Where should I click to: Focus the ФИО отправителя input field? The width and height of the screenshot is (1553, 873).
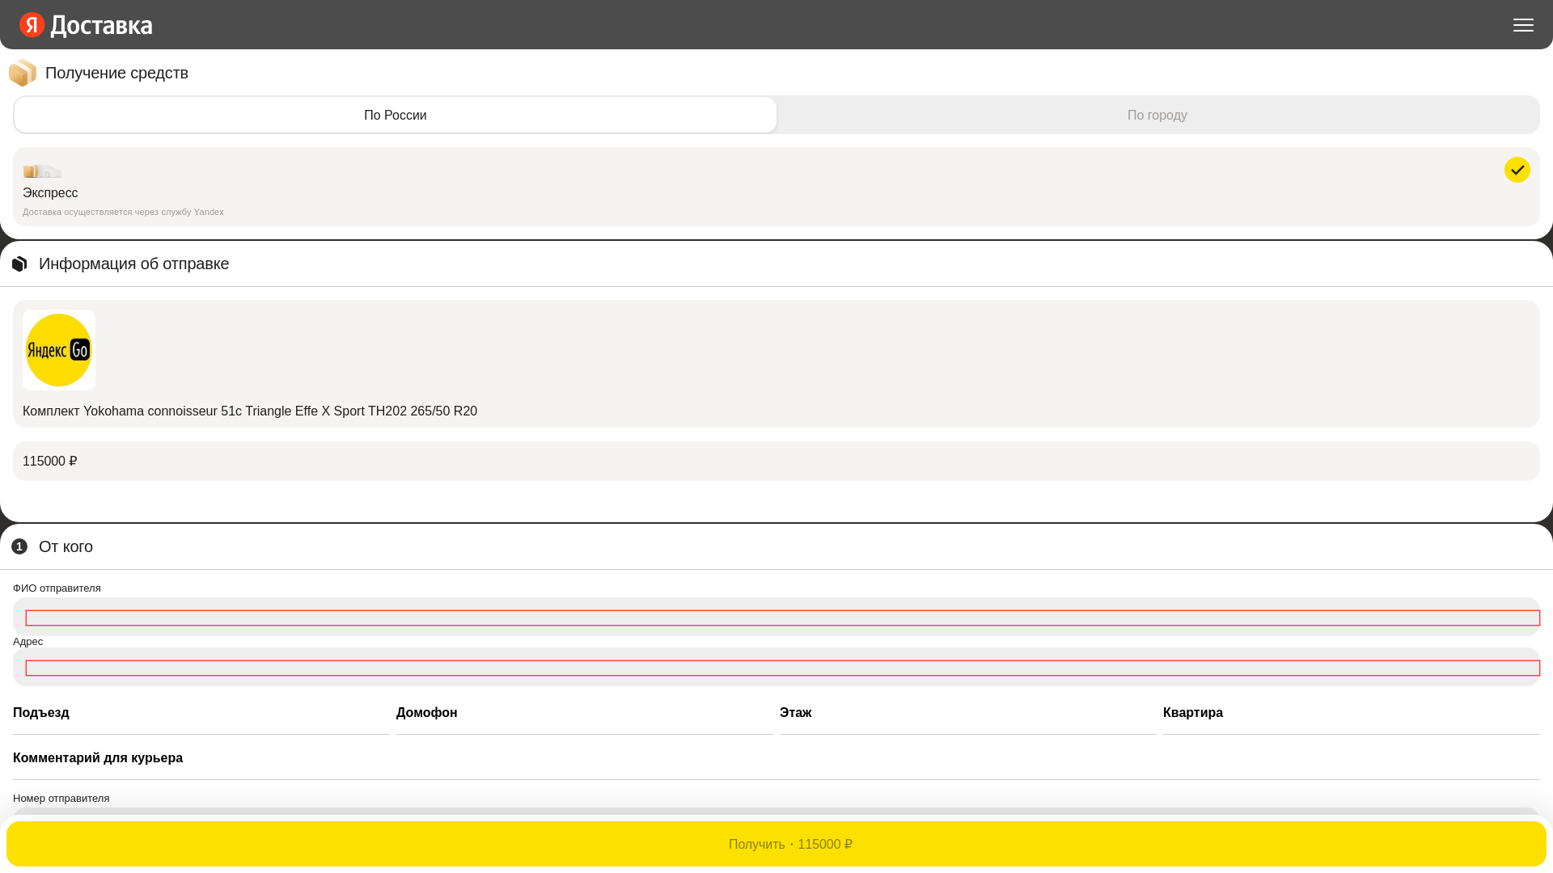[x=783, y=618]
